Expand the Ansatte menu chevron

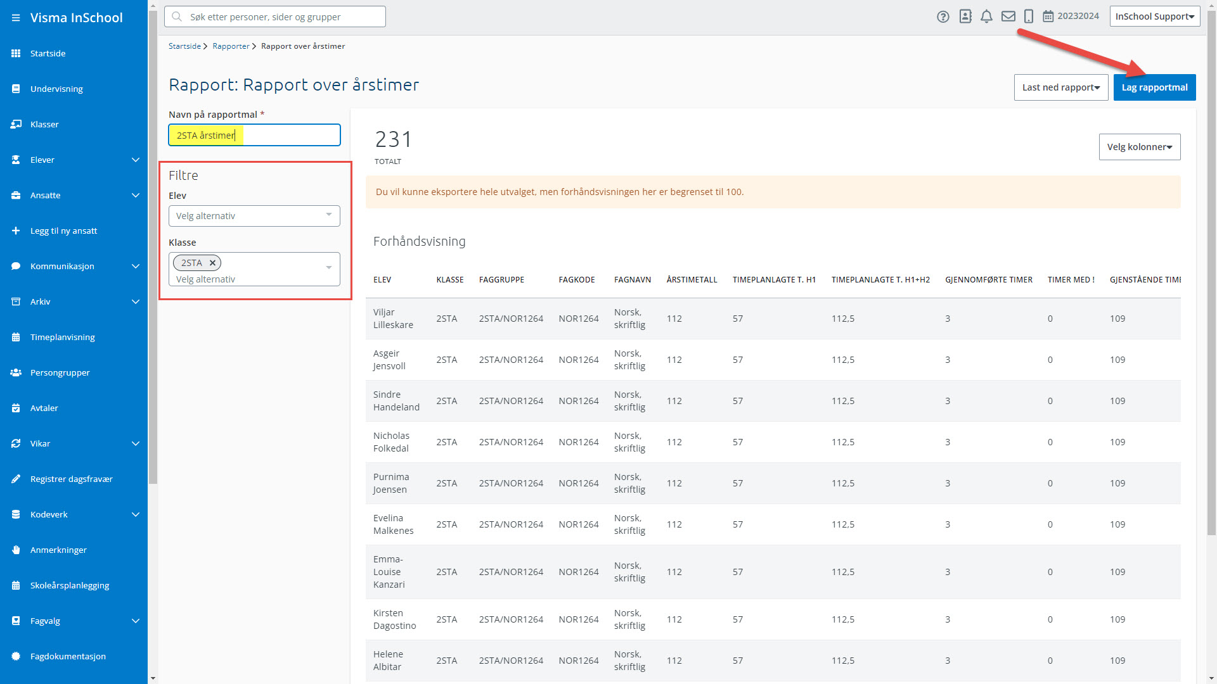pos(135,195)
